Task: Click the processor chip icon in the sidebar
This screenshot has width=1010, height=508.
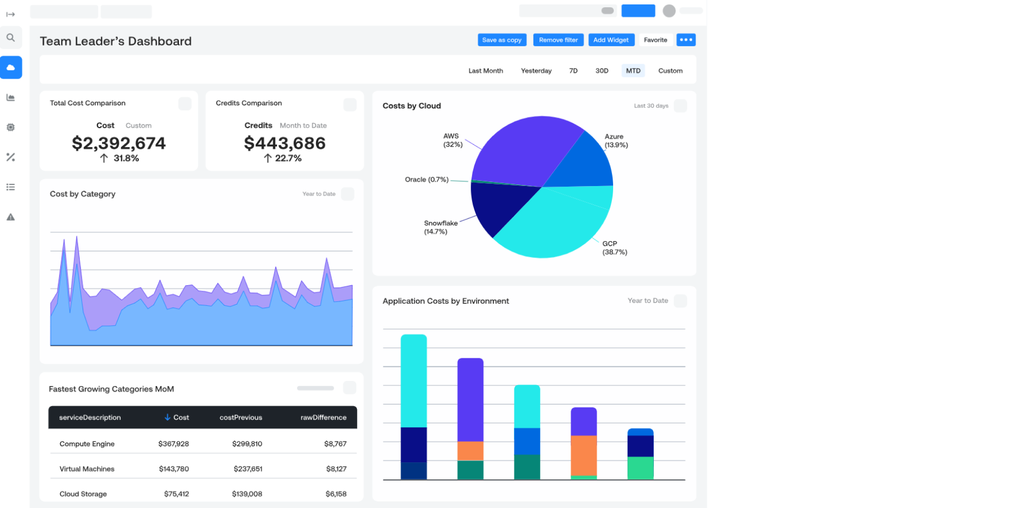Action: (11, 128)
